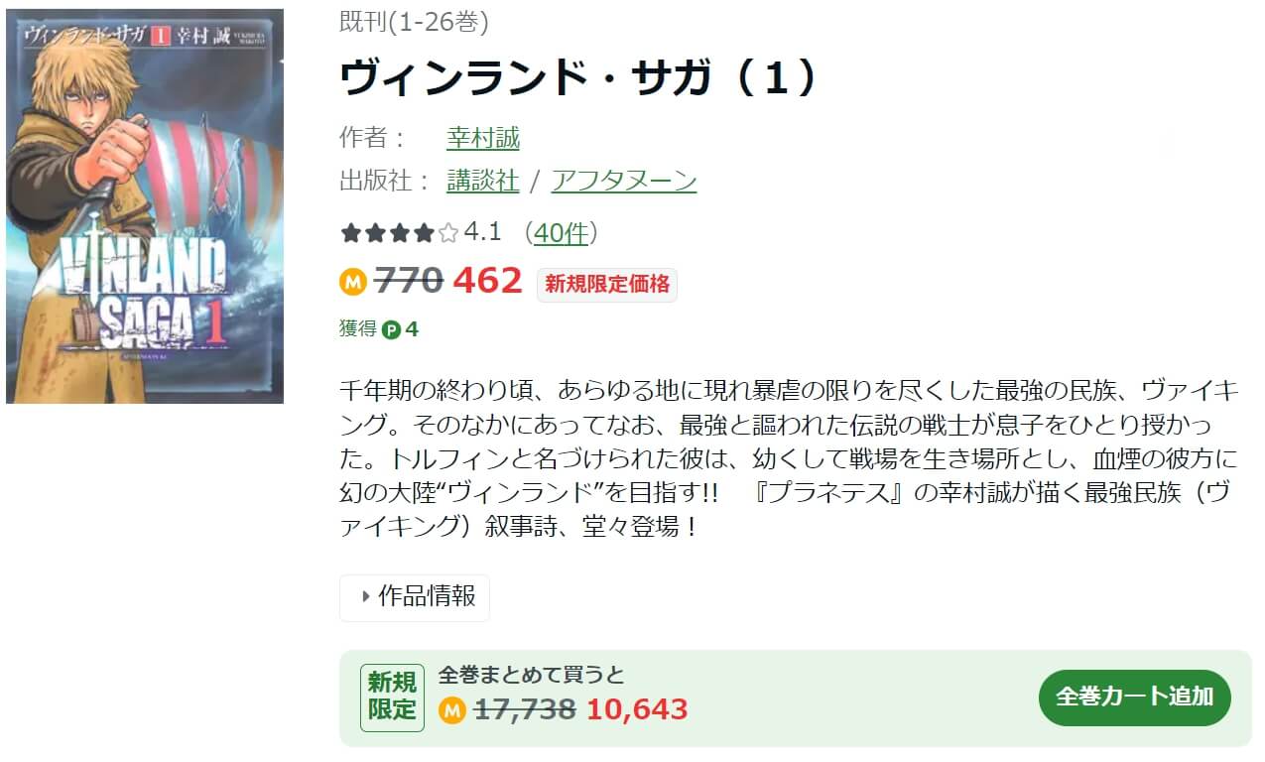Add all volumes with 全巻カート追加

(x=1135, y=698)
